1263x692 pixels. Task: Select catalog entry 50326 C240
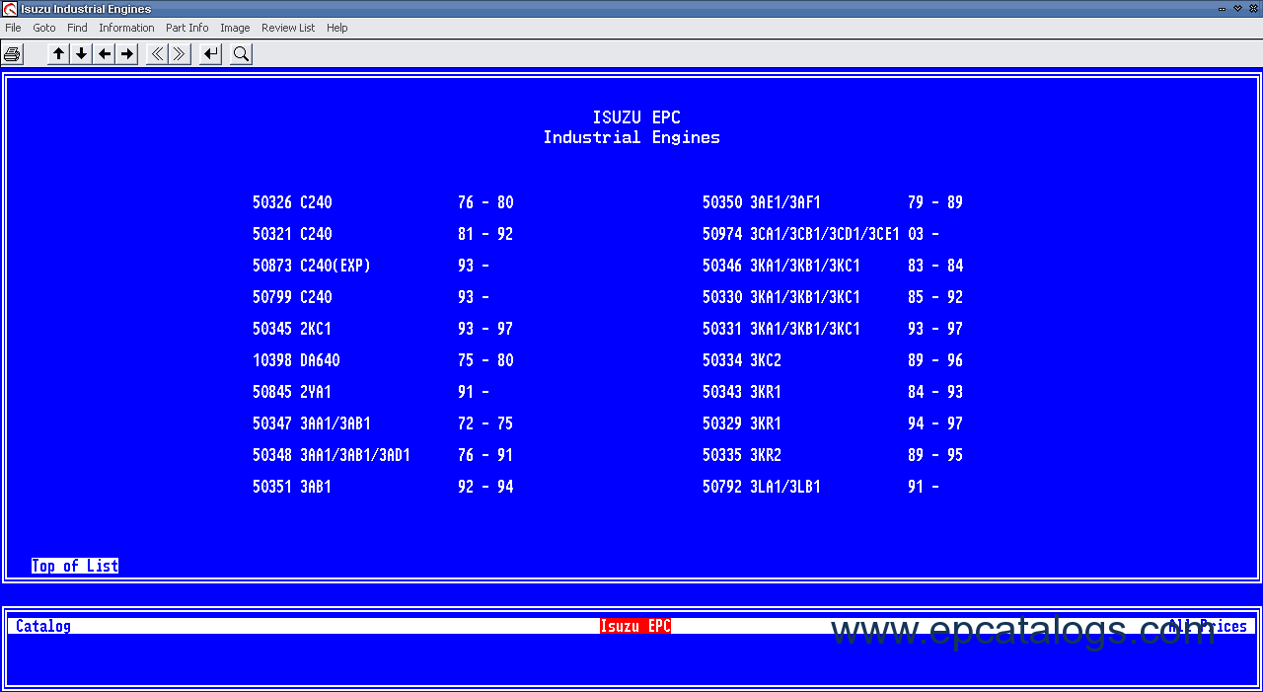pos(383,202)
